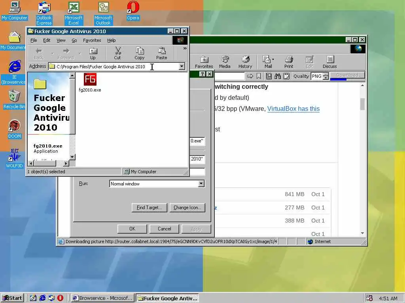This screenshot has height=303, width=405.
Task: Launch Outlook Express from the desktop
Action: pos(44,13)
